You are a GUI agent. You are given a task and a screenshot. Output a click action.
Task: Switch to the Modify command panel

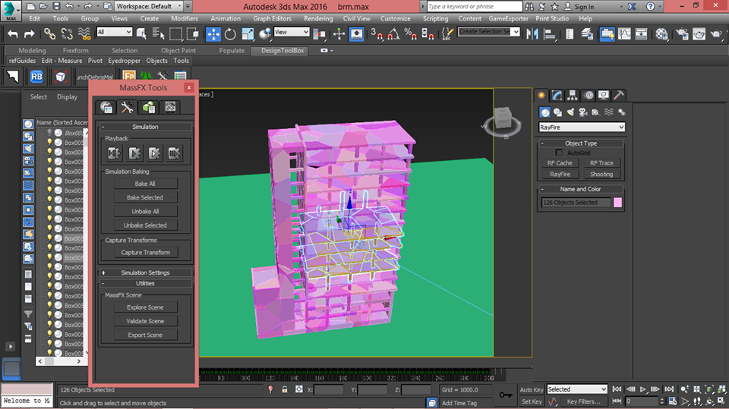click(x=557, y=96)
